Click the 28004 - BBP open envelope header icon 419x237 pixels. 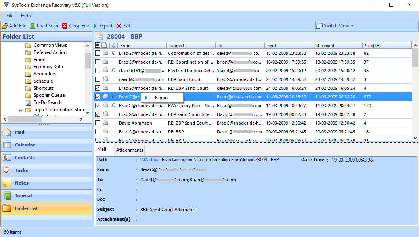99,37
